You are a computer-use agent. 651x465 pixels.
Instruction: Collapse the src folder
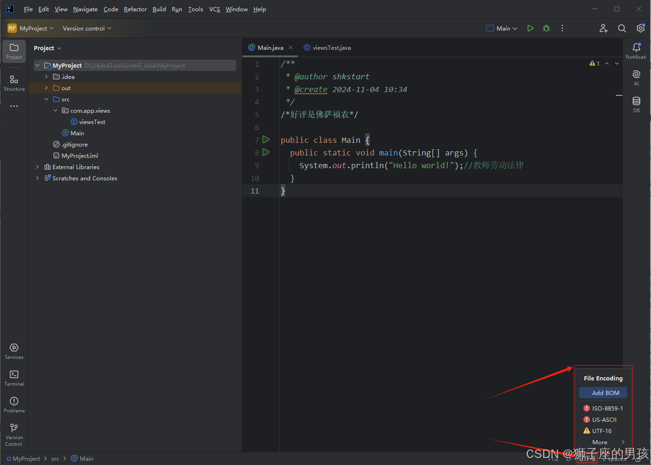tap(46, 99)
